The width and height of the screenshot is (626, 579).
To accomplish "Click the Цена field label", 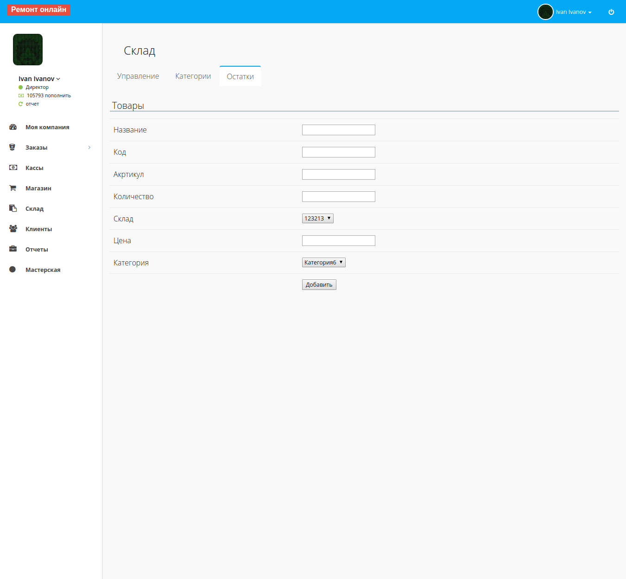I will coord(122,241).
